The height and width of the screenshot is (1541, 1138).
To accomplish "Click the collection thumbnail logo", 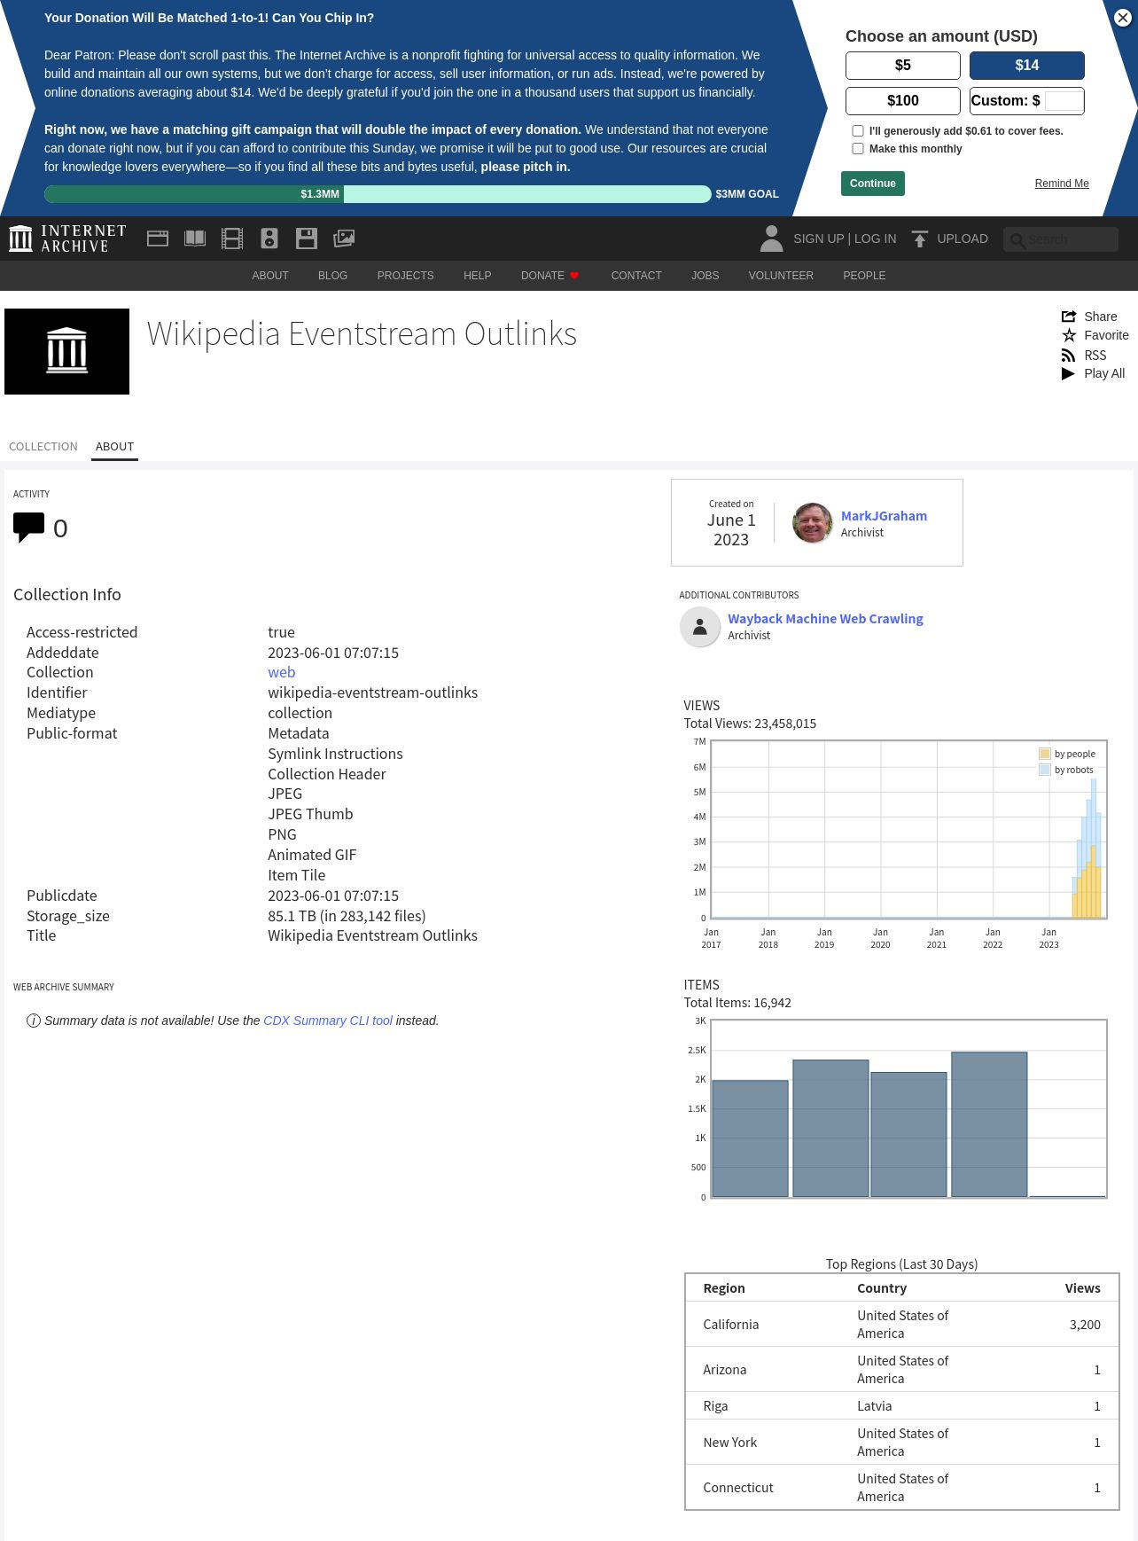I will tap(66, 351).
